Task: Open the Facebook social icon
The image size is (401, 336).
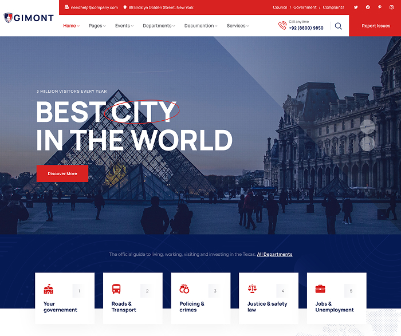Action: pos(368,7)
